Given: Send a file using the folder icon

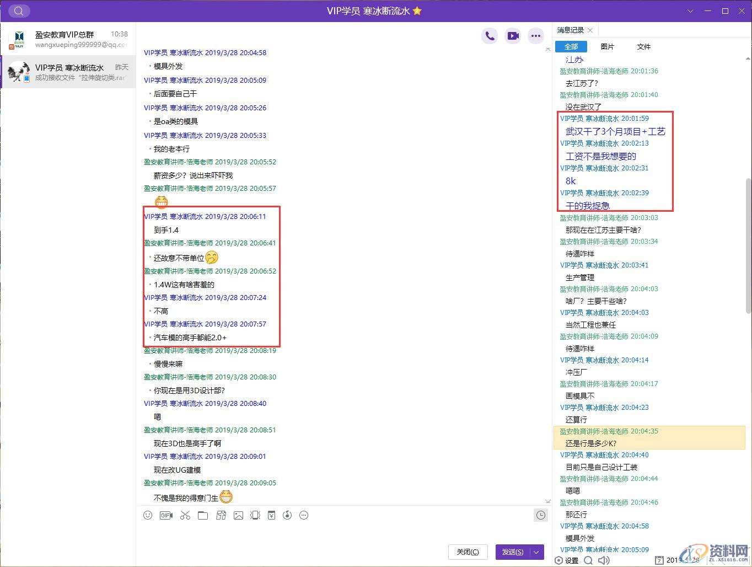Looking at the screenshot, I should (203, 515).
